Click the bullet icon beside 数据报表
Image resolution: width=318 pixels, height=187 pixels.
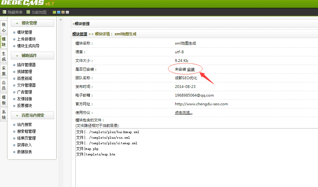coord(14,152)
